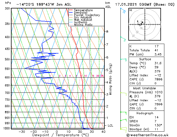177x137 pixels.
Task: Click the wind barb near 500 hPa
Action: click(x=124, y=59)
